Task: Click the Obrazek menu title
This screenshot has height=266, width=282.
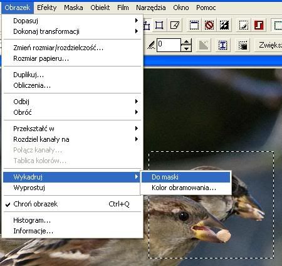Action: (x=18, y=8)
